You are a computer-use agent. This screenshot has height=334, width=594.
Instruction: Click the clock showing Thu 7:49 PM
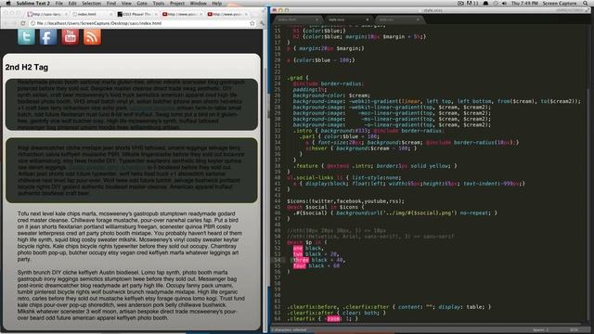[524, 3]
